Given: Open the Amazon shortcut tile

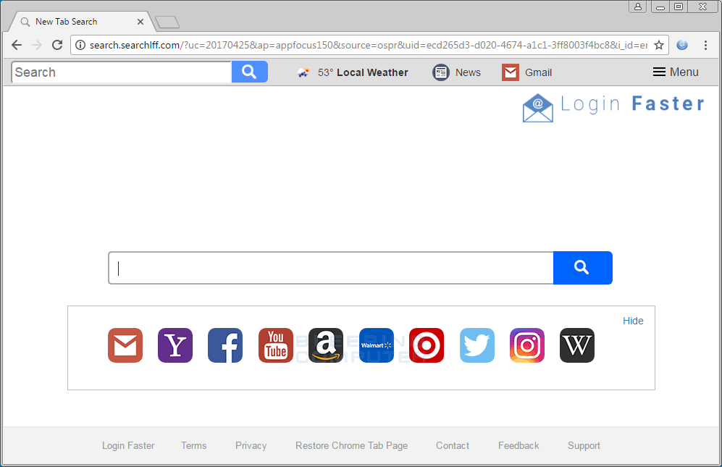Looking at the screenshot, I should 326,345.
